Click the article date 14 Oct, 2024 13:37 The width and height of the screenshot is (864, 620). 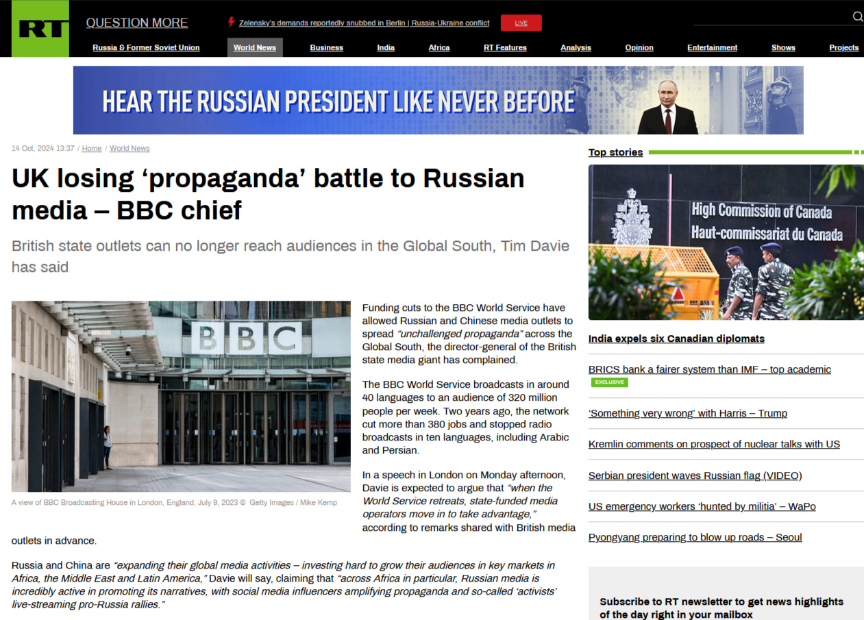tap(43, 148)
